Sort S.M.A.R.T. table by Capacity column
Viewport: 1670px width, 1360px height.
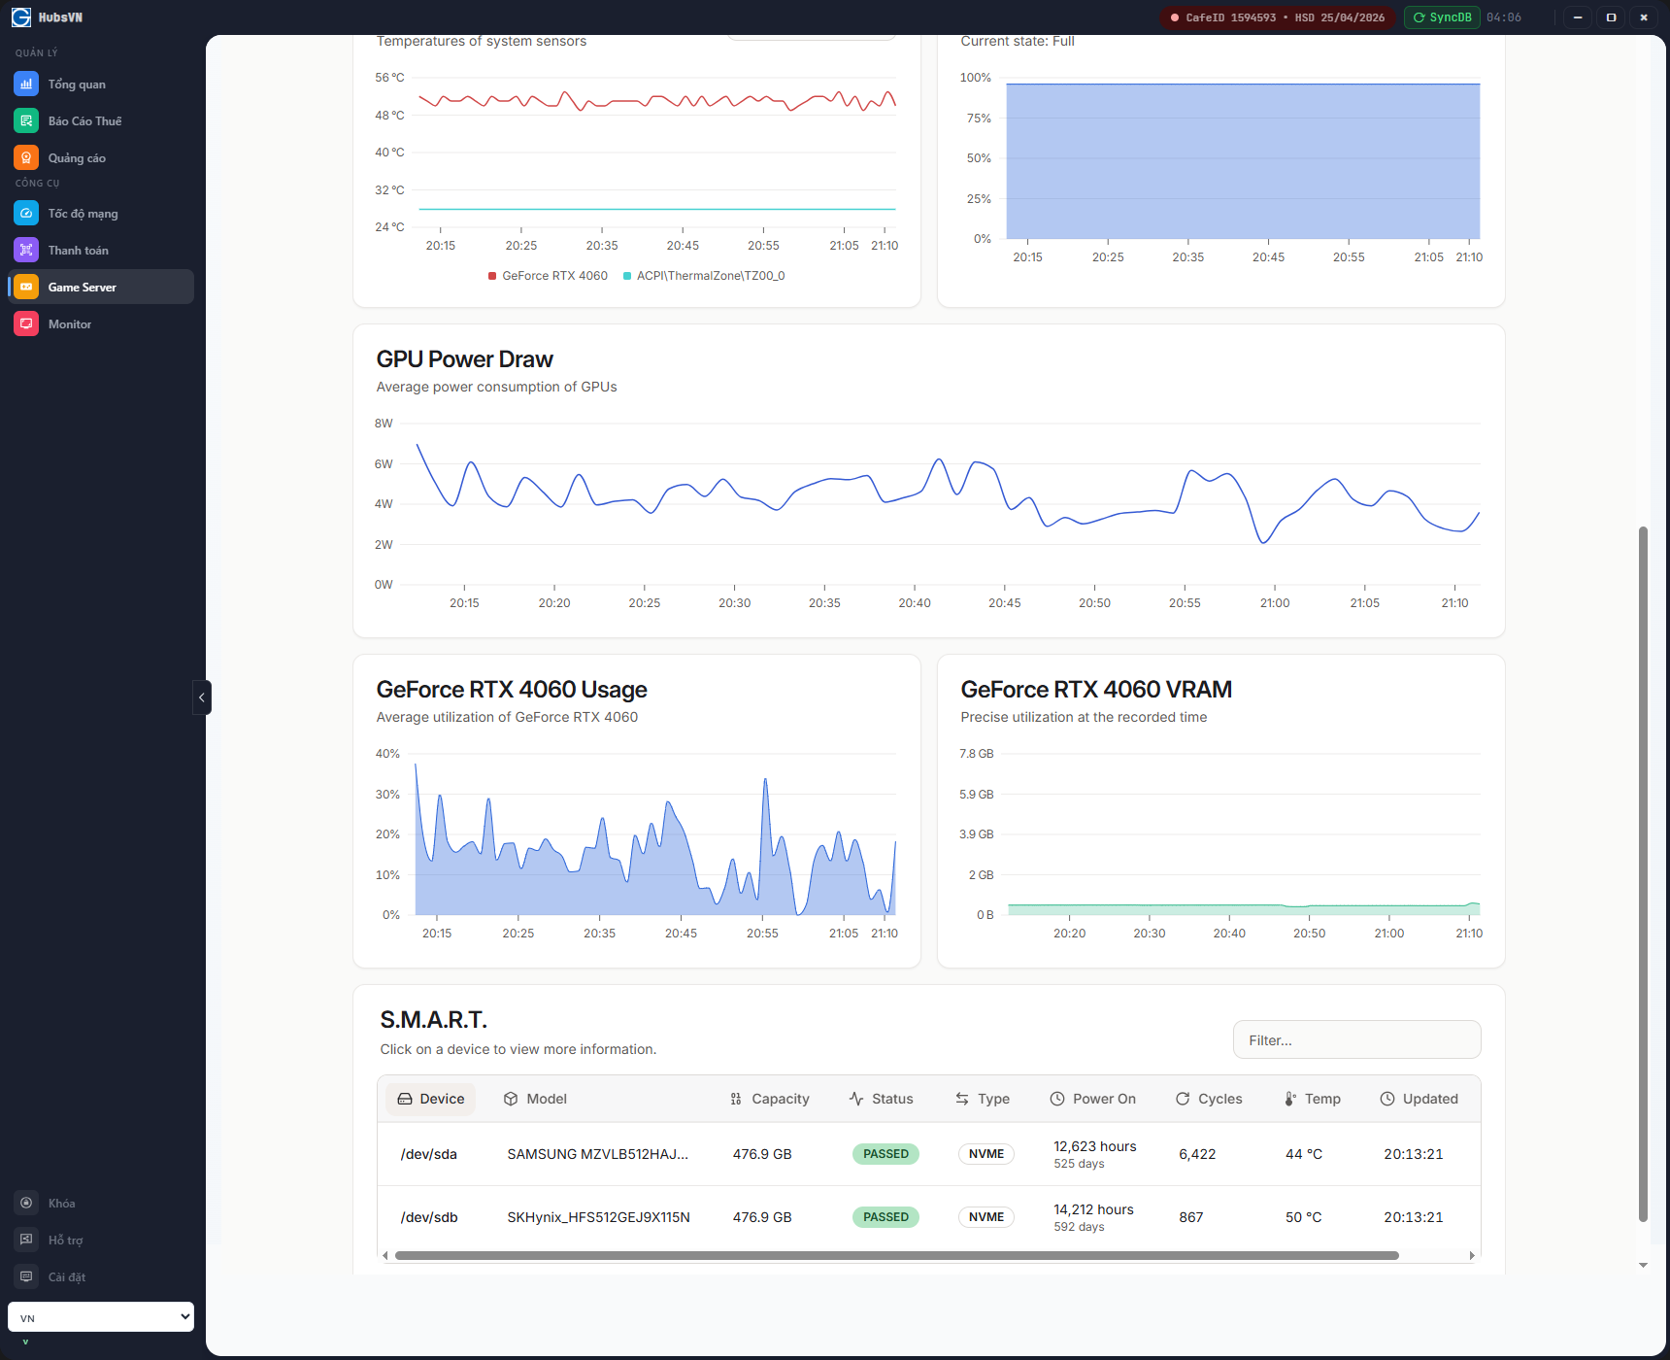pos(770,1099)
